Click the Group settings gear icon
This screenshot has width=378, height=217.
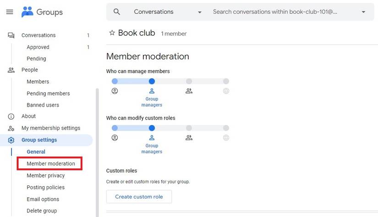(11, 140)
